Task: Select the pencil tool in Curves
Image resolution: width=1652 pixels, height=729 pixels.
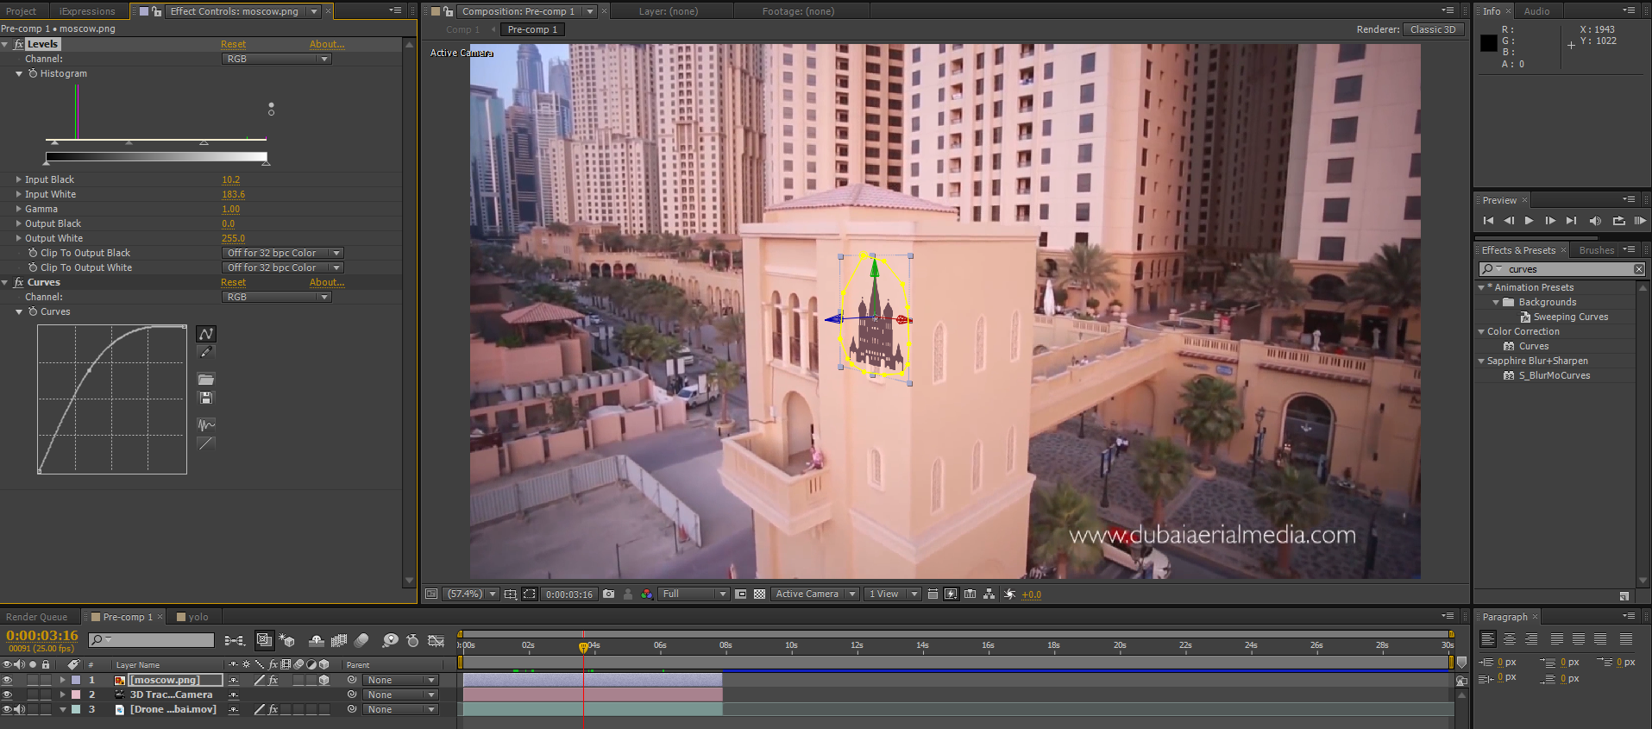Action: pyautogui.click(x=205, y=352)
